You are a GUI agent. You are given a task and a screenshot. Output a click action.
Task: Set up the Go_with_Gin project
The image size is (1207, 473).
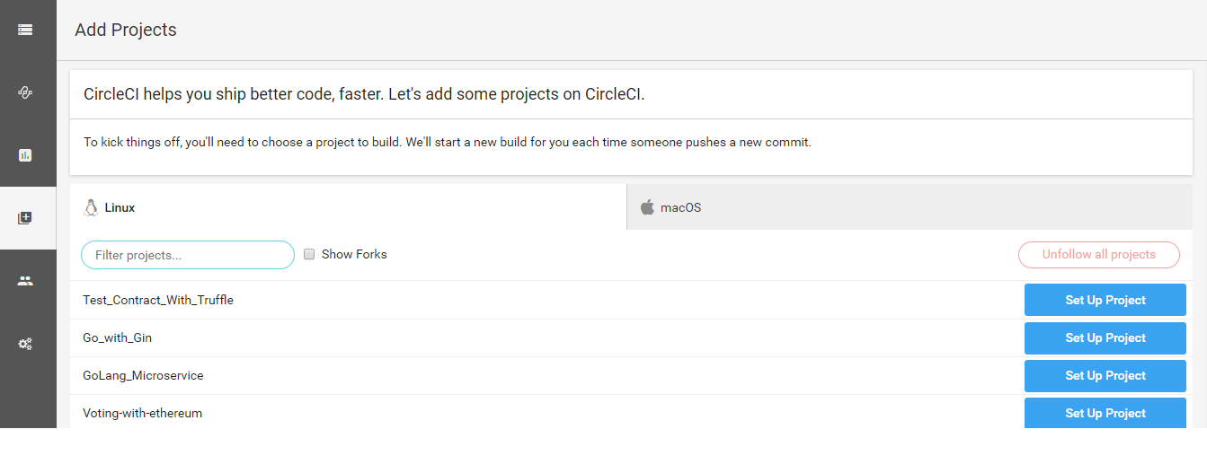(x=1105, y=337)
